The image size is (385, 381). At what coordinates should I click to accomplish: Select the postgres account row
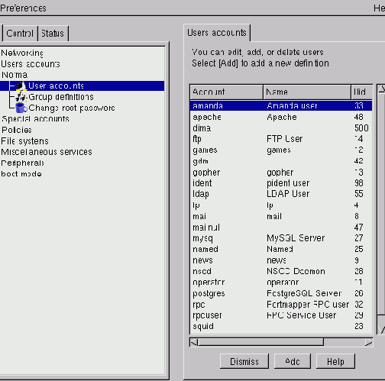click(x=281, y=293)
